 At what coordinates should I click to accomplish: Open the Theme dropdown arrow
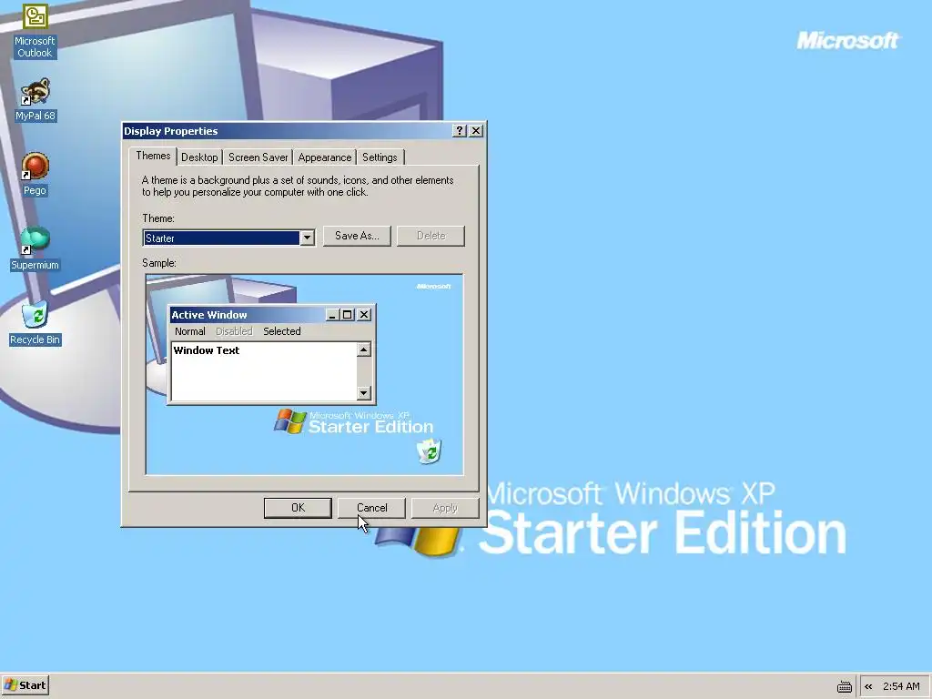click(307, 238)
